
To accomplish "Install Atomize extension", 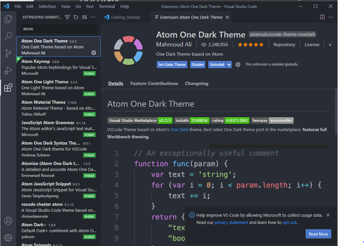I will coord(89,175).
